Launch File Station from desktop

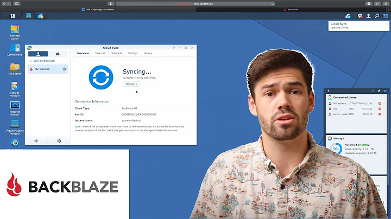[x=15, y=69]
